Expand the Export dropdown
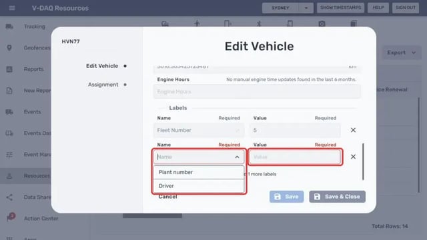Image resolution: width=427 pixels, height=240 pixels. (402, 53)
